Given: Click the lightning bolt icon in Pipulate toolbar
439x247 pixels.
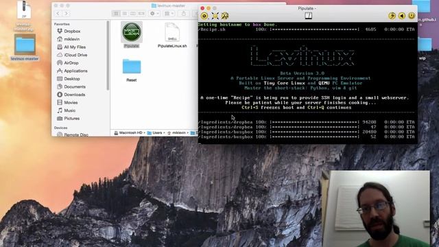Looking at the screenshot, I should [x=392, y=16].
